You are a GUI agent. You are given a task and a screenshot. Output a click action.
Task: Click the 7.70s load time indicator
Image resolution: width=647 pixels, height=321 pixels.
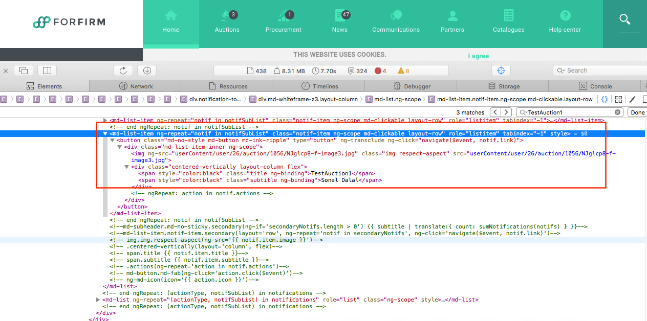[x=324, y=71]
